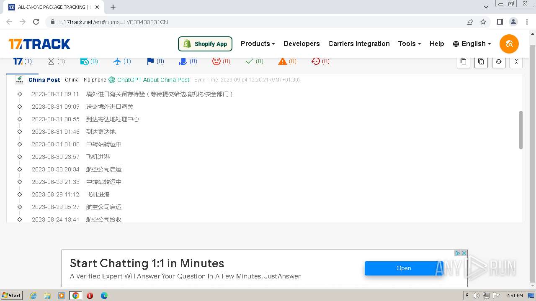536x301 pixels.
Task: Select the Out for Delivery tab
Action: (188, 61)
